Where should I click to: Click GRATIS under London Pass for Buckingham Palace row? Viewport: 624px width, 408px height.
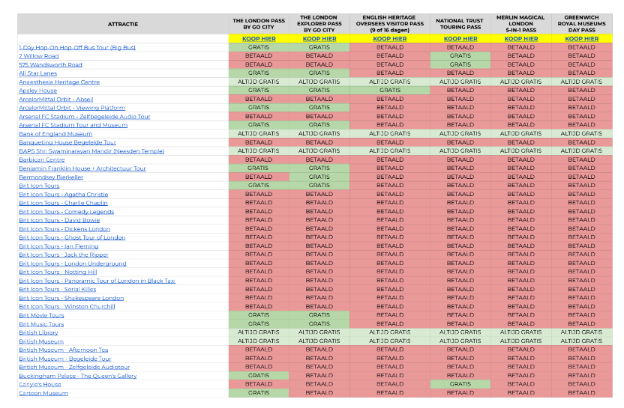point(259,376)
